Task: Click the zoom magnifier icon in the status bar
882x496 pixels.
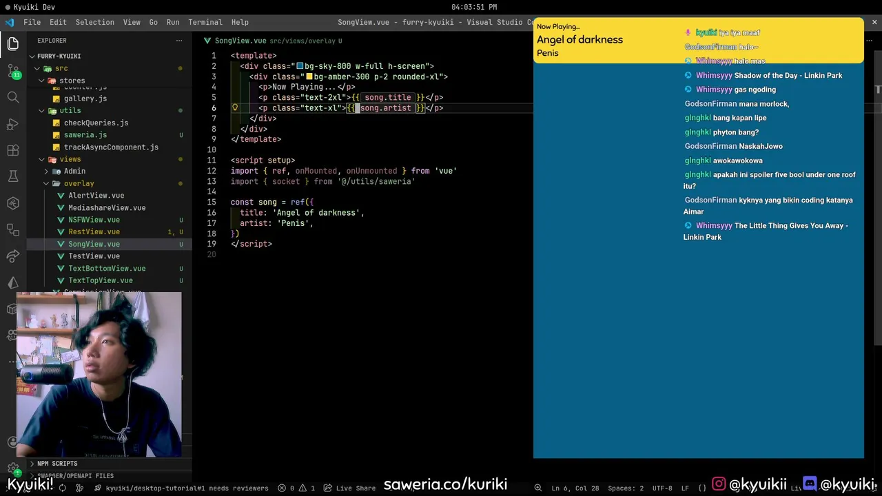Action: coord(538,488)
